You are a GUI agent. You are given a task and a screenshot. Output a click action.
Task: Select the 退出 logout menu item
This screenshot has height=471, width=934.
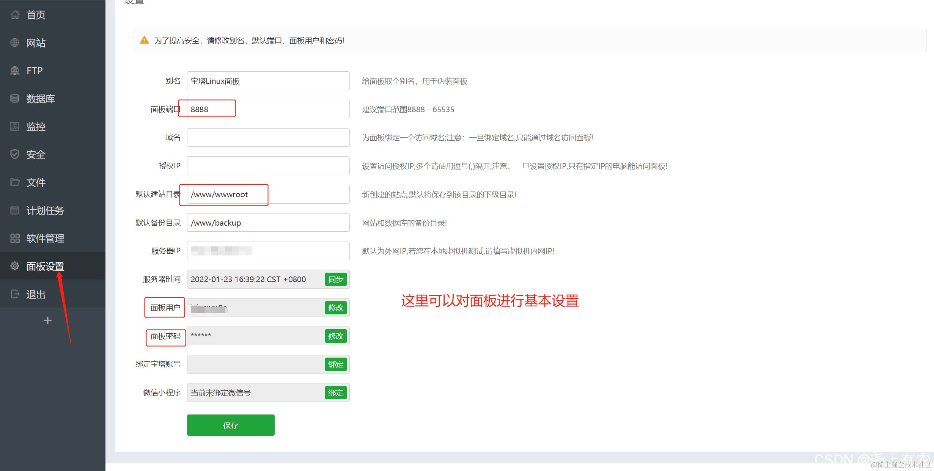click(36, 294)
